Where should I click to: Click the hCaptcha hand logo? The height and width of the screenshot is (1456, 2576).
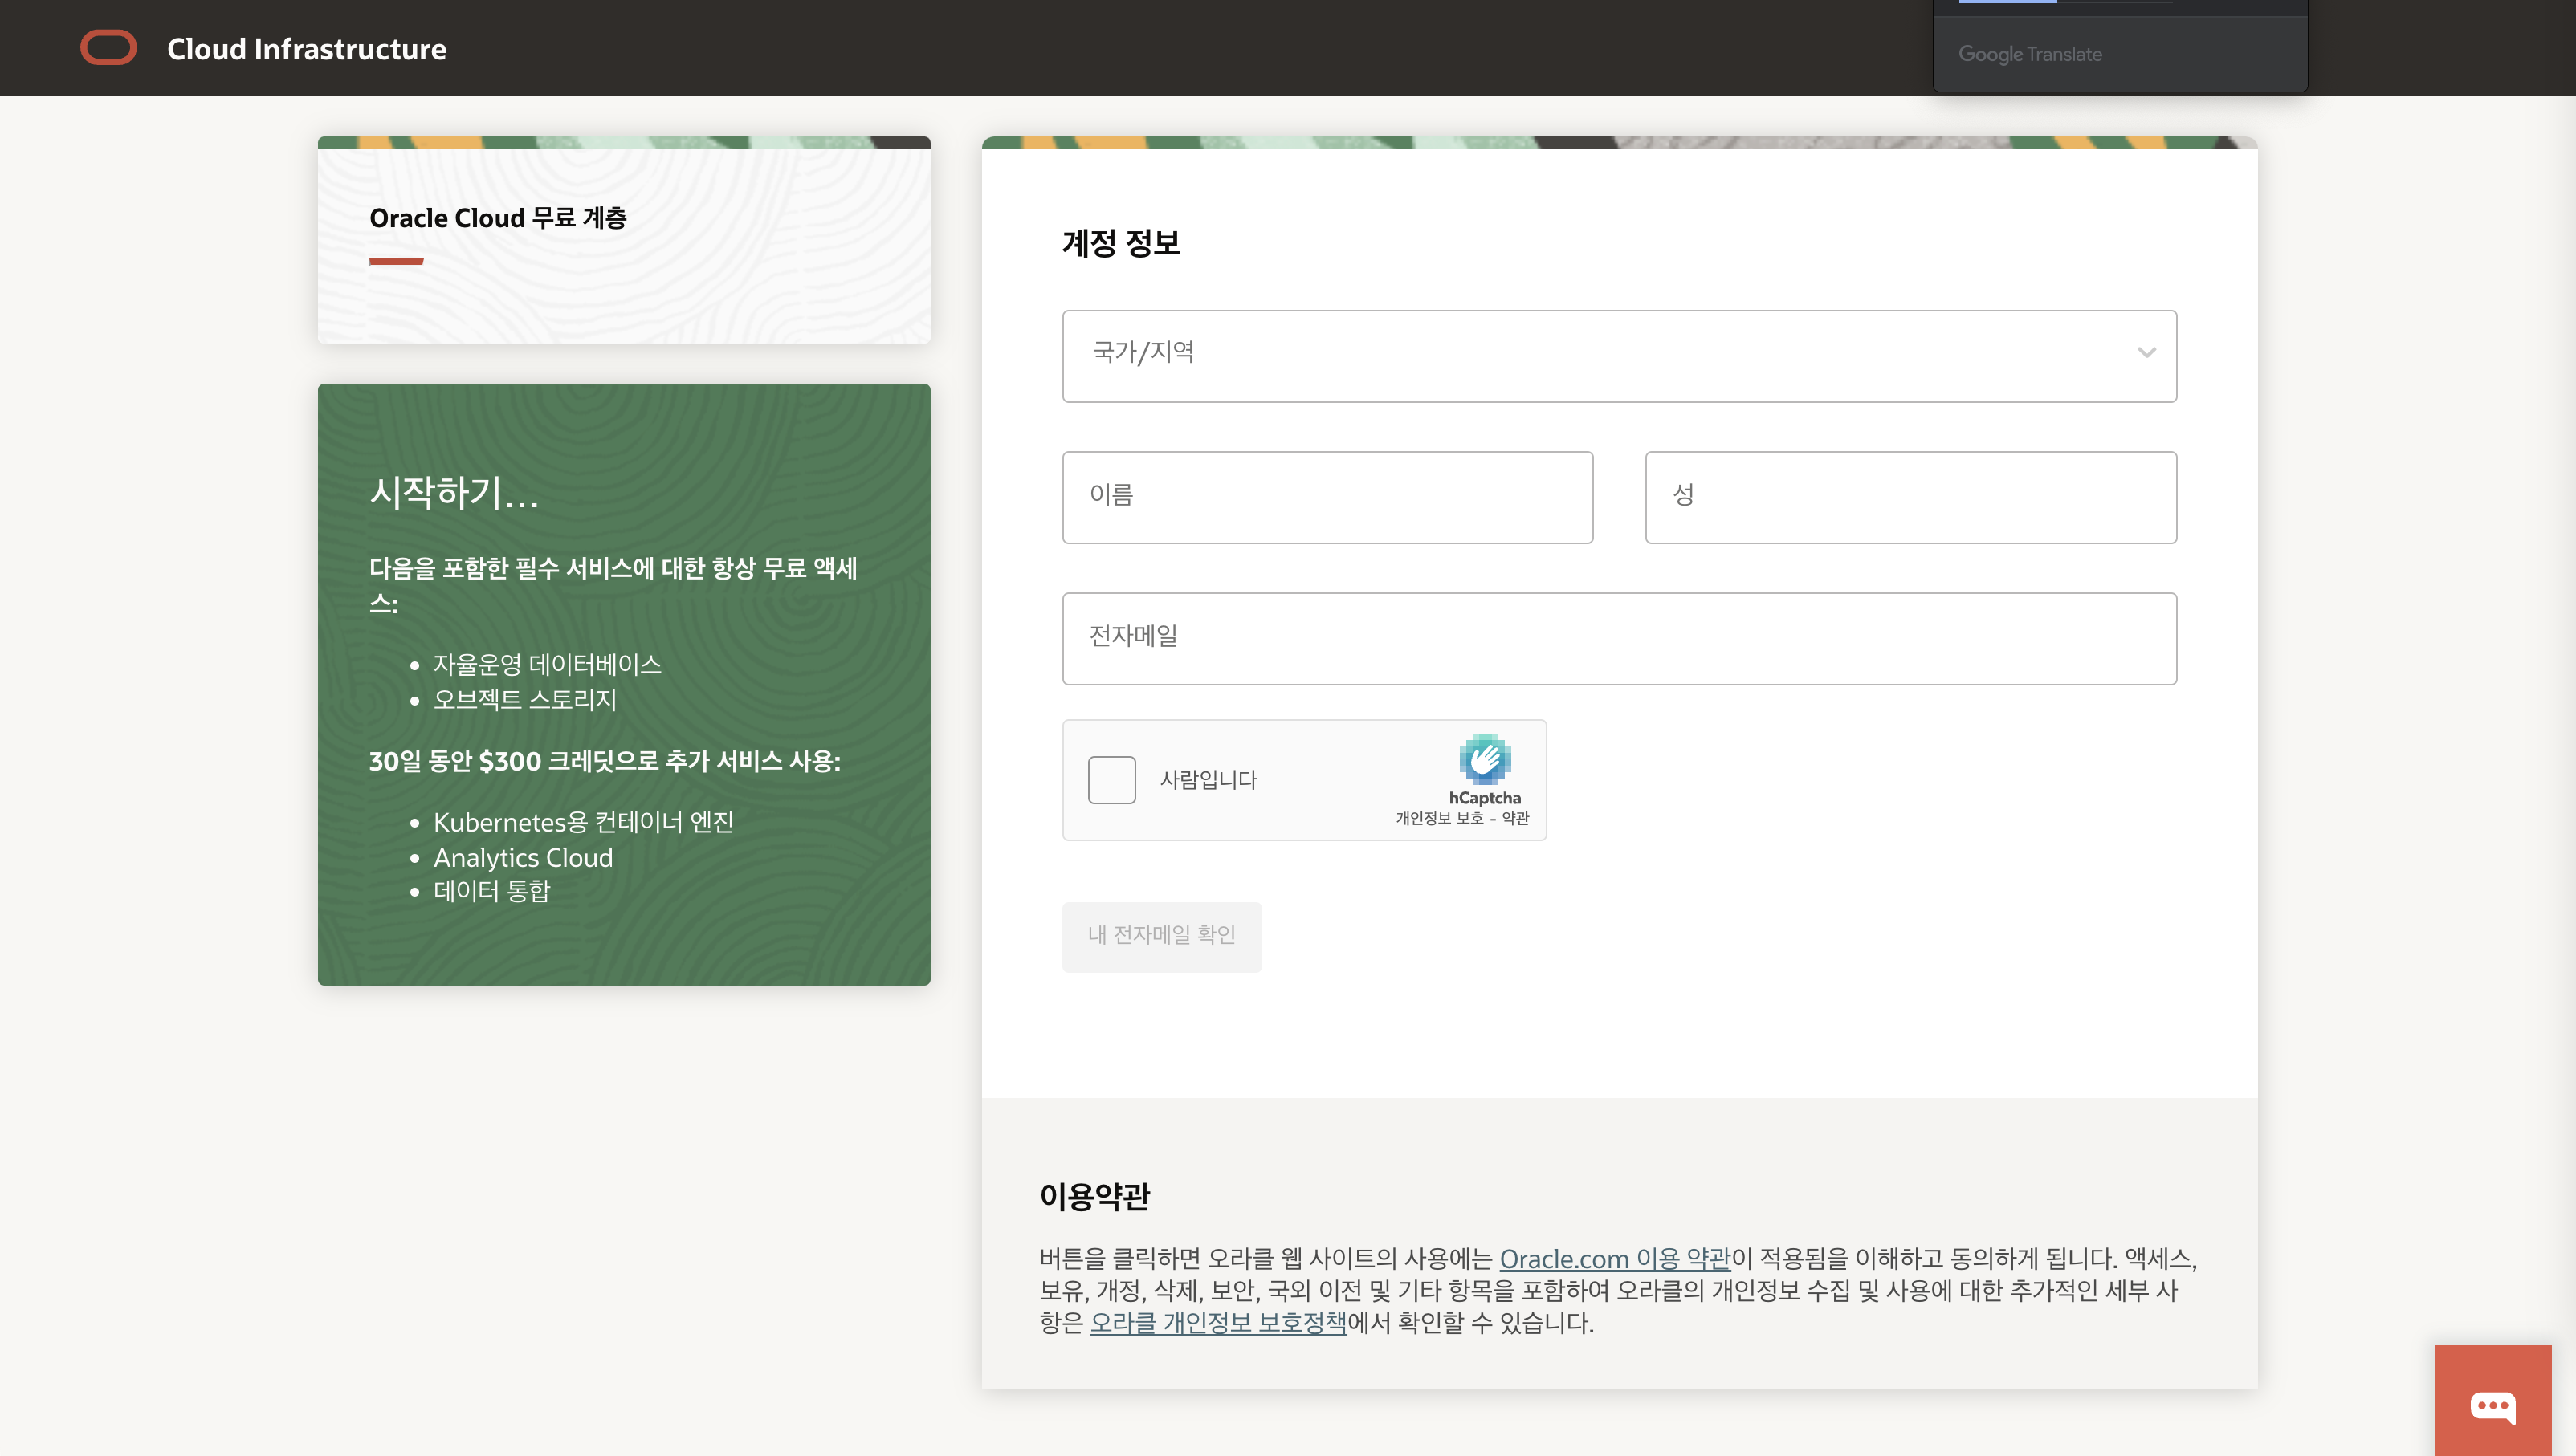click(x=1485, y=759)
